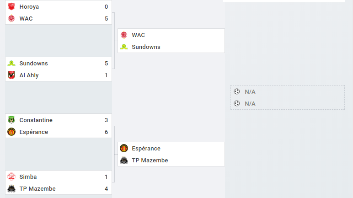Viewport: 353px width, 198px height.
Task: Open the Espérance vs TP Mazembe semi-final
Action: click(x=171, y=154)
